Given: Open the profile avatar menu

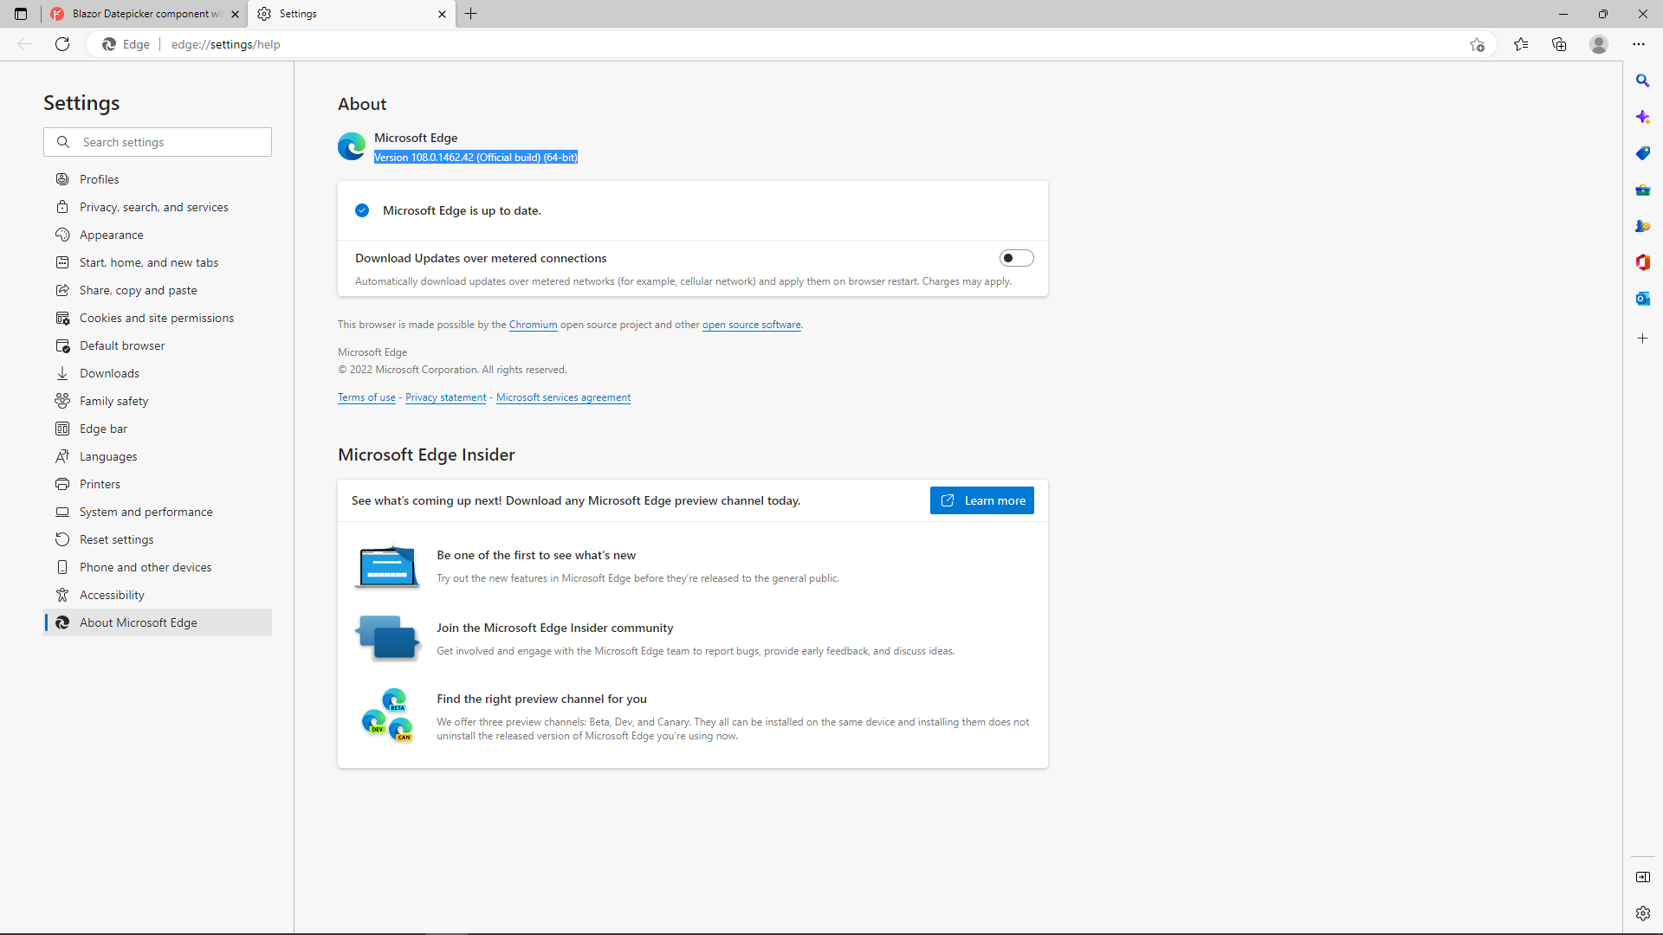Looking at the screenshot, I should 1599,44.
